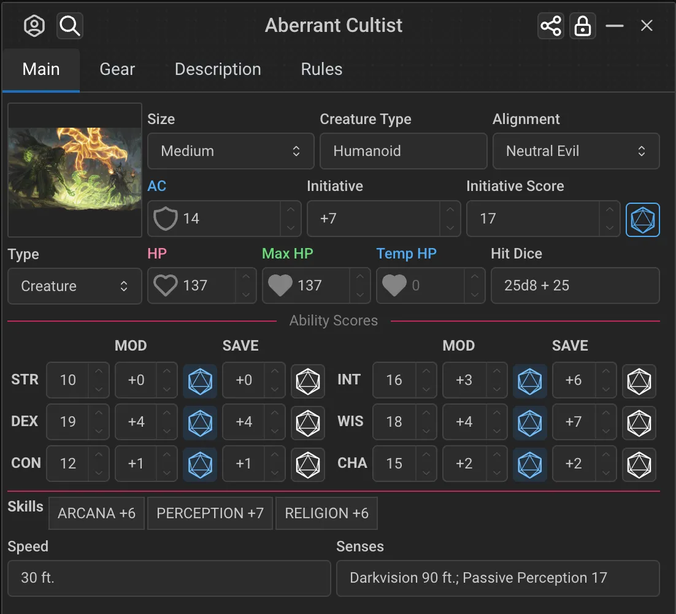The image size is (676, 614).
Task: Click the profile avatar icon
Action: point(34,26)
